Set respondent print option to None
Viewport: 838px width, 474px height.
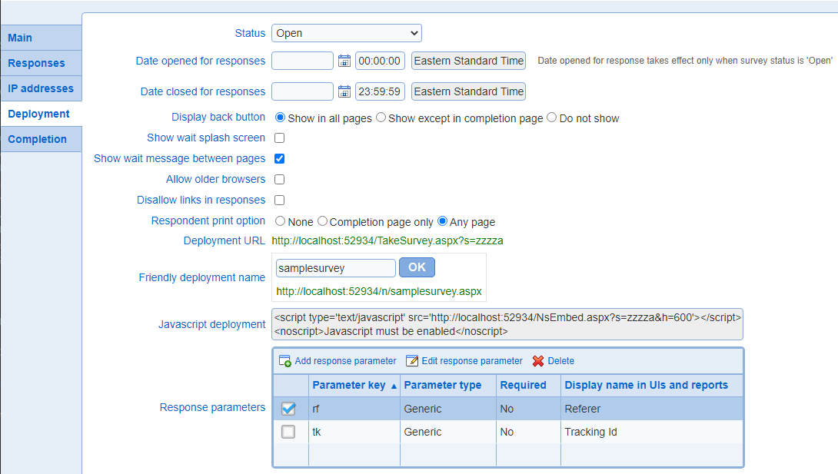click(x=280, y=221)
